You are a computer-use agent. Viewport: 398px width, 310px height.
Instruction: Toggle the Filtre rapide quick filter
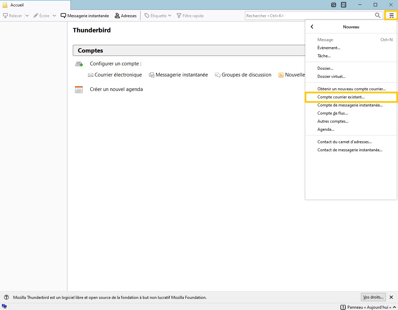[x=190, y=16]
